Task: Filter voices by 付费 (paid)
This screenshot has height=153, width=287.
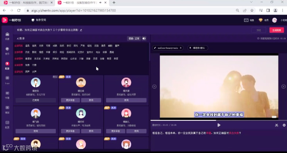Action: click(x=34, y=65)
